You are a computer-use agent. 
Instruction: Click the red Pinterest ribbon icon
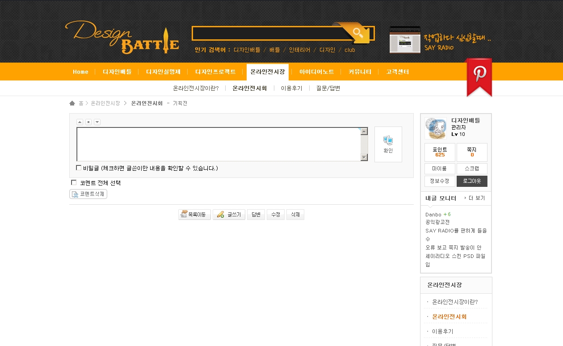click(479, 77)
